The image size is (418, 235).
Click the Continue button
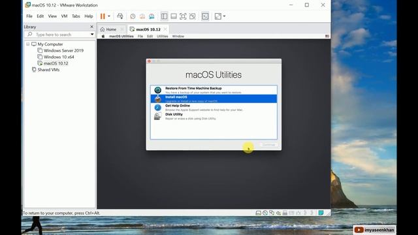pos(268,145)
